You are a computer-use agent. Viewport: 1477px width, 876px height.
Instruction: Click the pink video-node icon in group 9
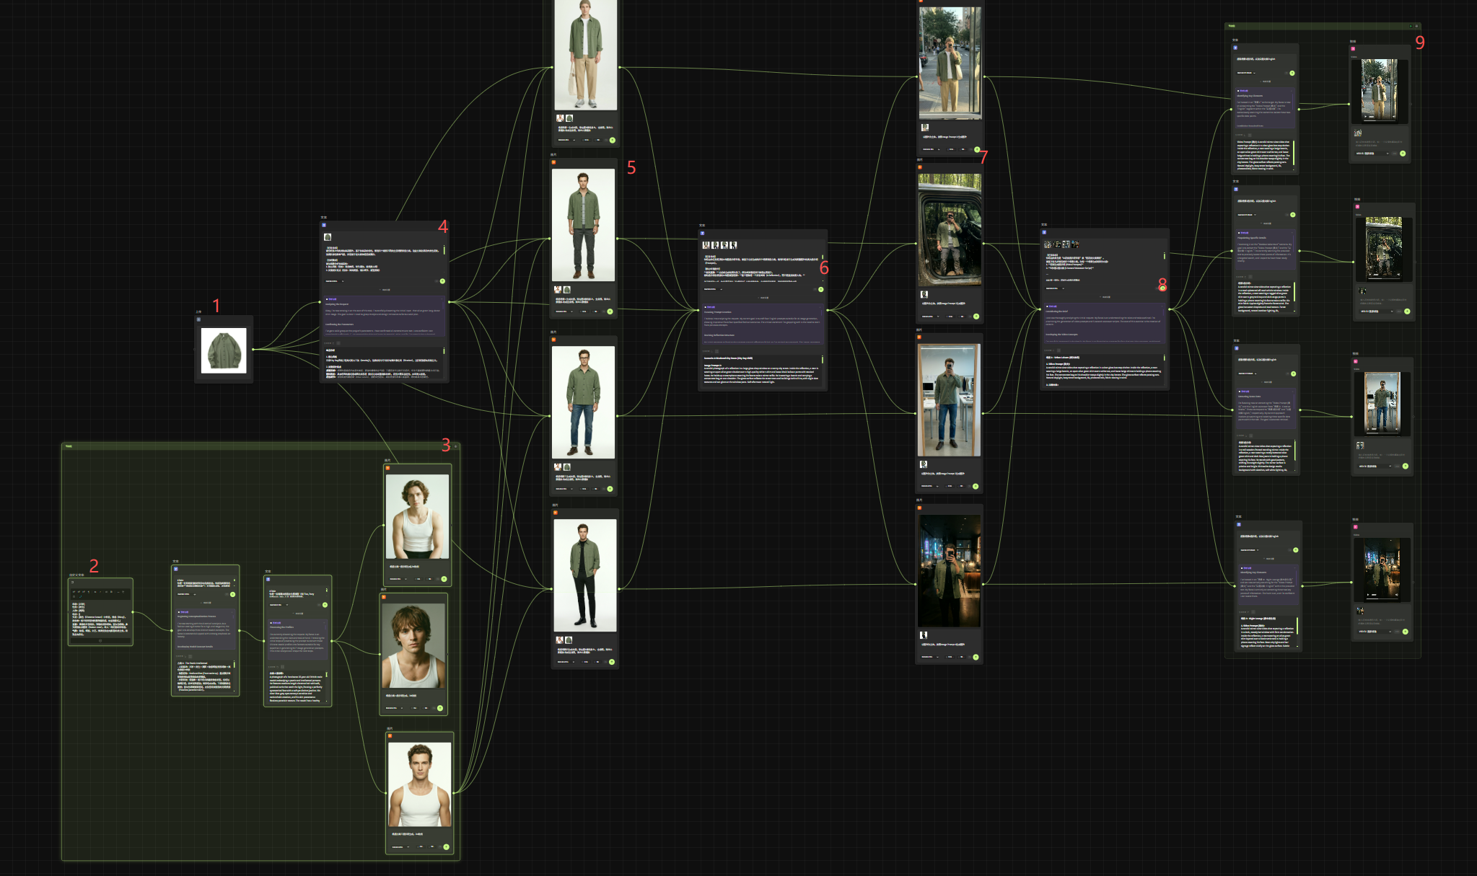1353,48
